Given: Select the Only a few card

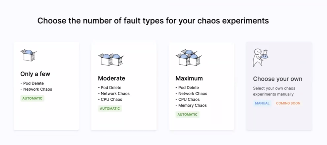Looking at the screenshot, I should coord(46,86).
